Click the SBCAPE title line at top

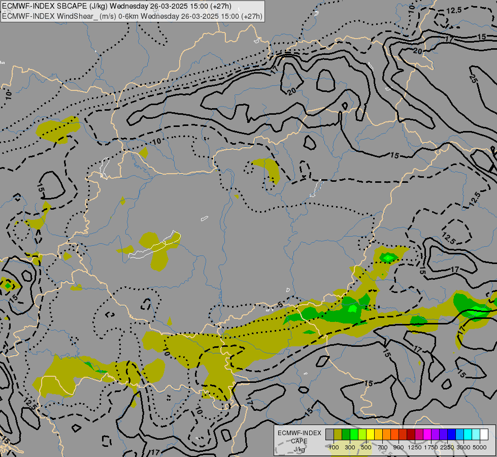click(x=117, y=6)
